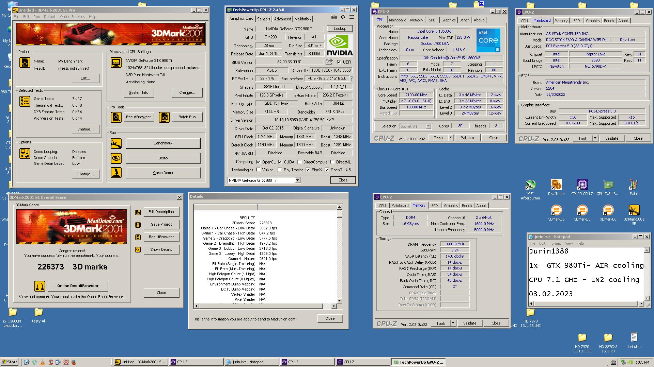Click the Benchmark run icon in 3DMark2001
Screen dimensions: 654x367
pyautogui.click(x=116, y=143)
